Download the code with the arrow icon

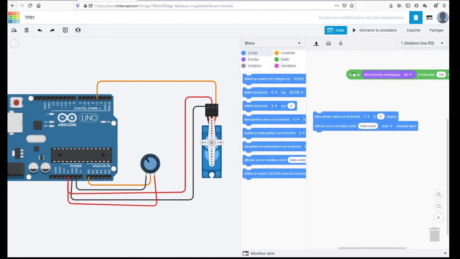316,43
